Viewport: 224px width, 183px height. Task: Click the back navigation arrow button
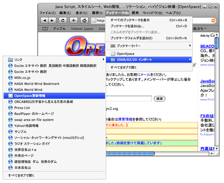(44, 21)
